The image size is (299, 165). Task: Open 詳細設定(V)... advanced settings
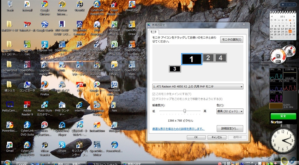(230, 128)
